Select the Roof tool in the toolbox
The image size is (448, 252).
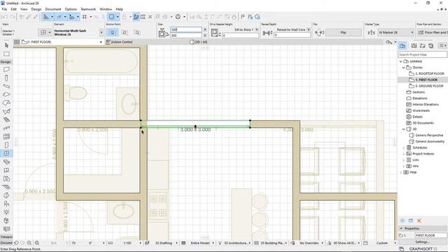tap(6, 103)
